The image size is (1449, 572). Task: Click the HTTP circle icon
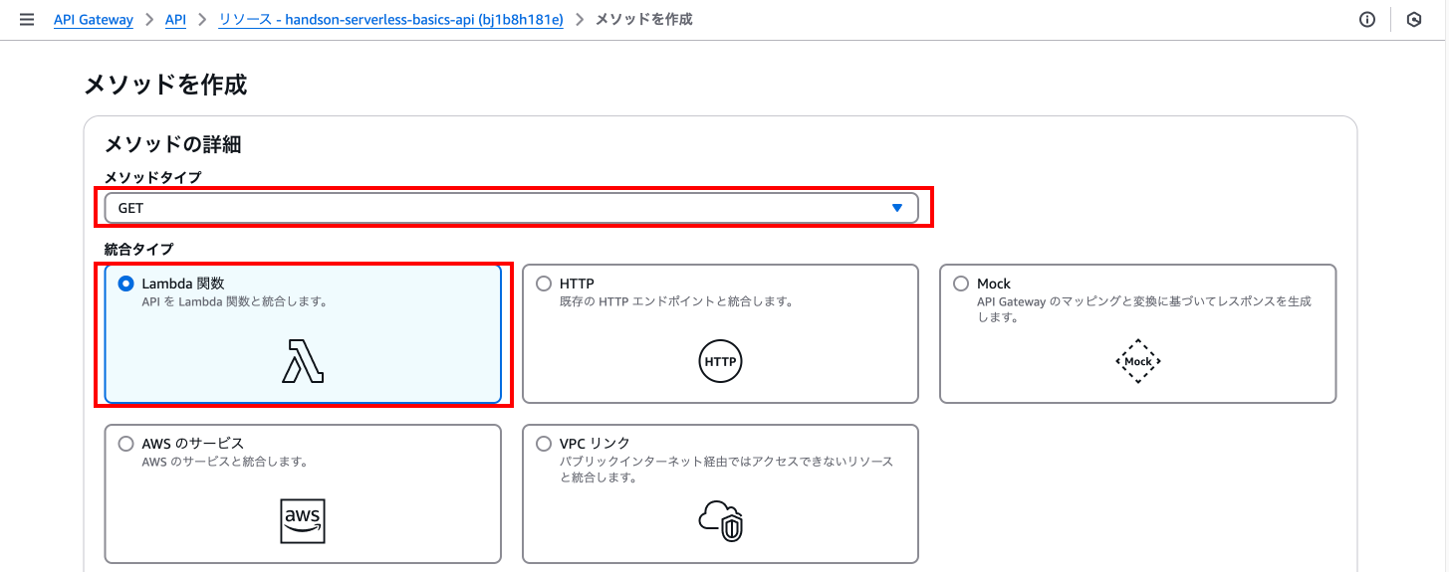click(x=720, y=361)
